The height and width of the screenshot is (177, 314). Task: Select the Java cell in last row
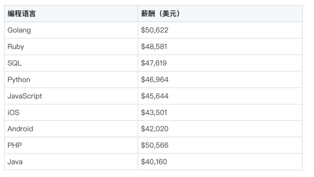(x=15, y=162)
